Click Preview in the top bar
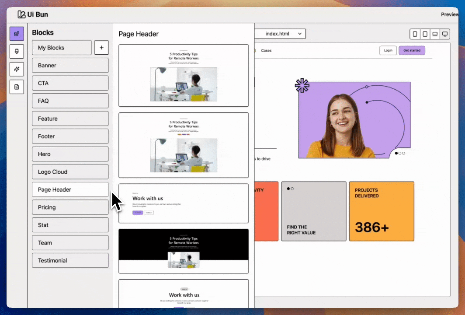 (450, 14)
